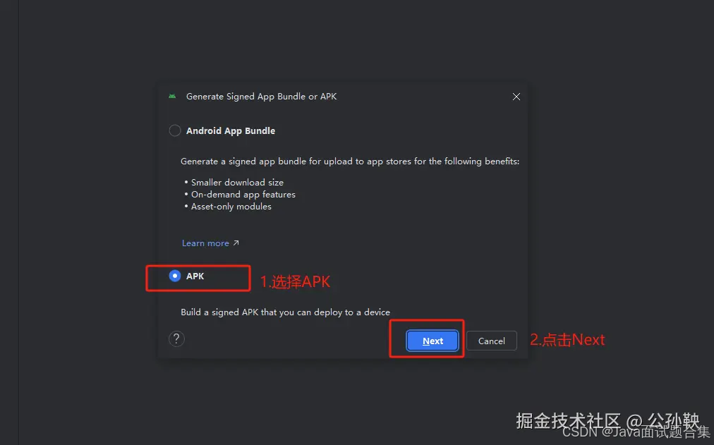Select the Android App Bundle radio button
This screenshot has height=445, width=714.
coord(175,130)
